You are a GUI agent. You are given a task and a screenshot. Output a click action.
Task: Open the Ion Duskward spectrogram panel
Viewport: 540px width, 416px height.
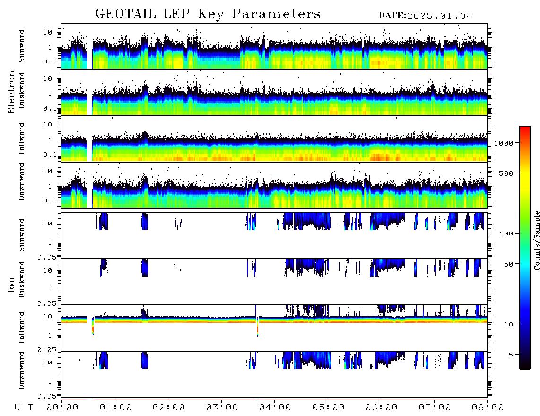point(274,282)
